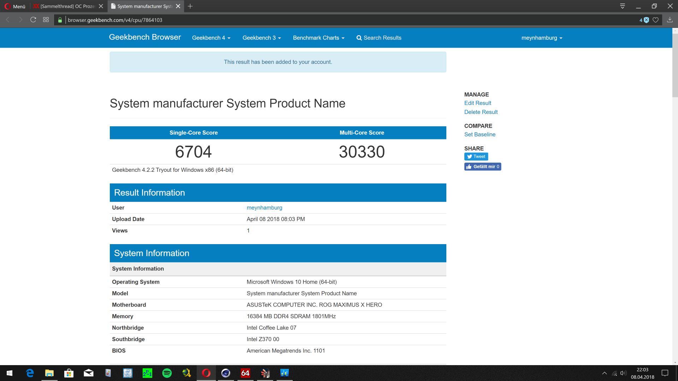Image resolution: width=678 pixels, height=381 pixels.
Task: Click the heart bookmark icon
Action: pos(655,20)
